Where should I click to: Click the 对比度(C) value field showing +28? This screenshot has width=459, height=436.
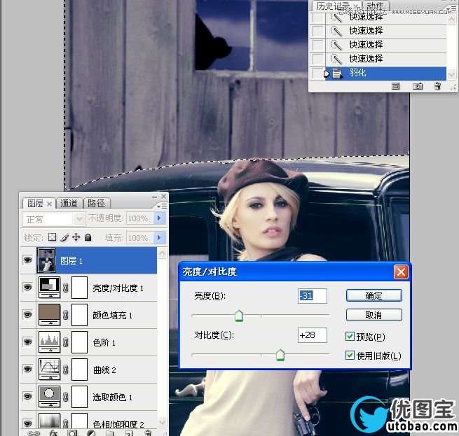click(x=313, y=335)
